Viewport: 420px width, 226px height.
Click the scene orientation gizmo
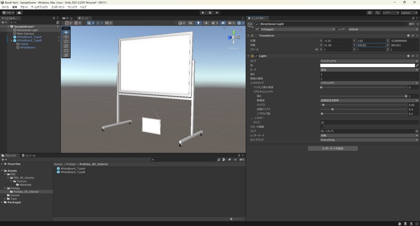(x=233, y=37)
